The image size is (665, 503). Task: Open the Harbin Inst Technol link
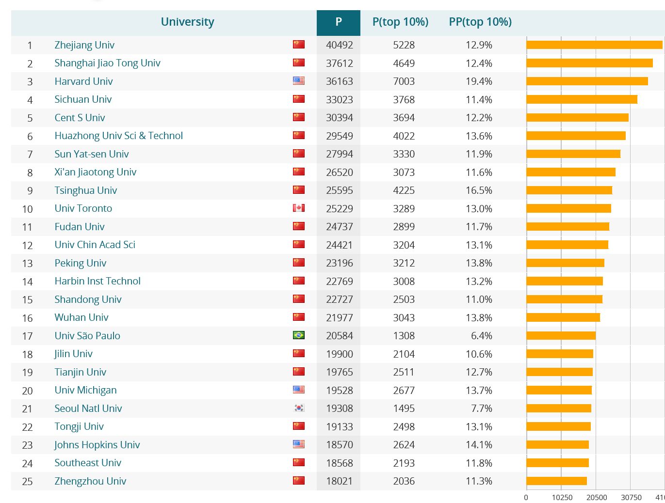(x=97, y=281)
